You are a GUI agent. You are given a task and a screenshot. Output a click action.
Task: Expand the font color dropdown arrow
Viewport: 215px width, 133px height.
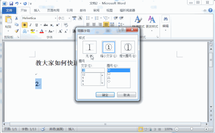pyautogui.click(x=46, y=31)
